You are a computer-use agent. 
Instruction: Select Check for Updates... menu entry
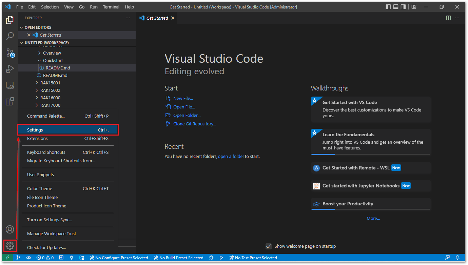68,247
